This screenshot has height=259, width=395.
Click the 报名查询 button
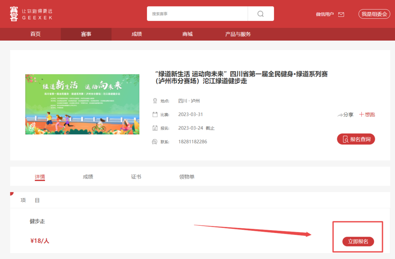[356, 139]
